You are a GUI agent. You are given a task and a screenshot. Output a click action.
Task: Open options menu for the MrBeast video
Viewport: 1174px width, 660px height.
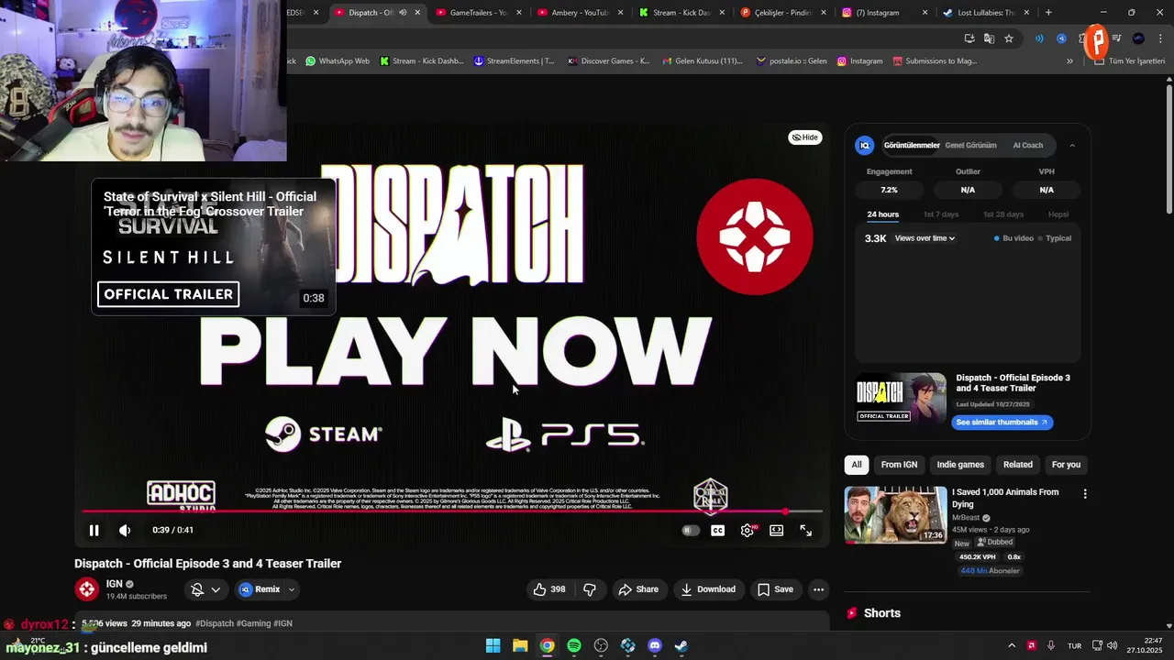[x=1085, y=494]
